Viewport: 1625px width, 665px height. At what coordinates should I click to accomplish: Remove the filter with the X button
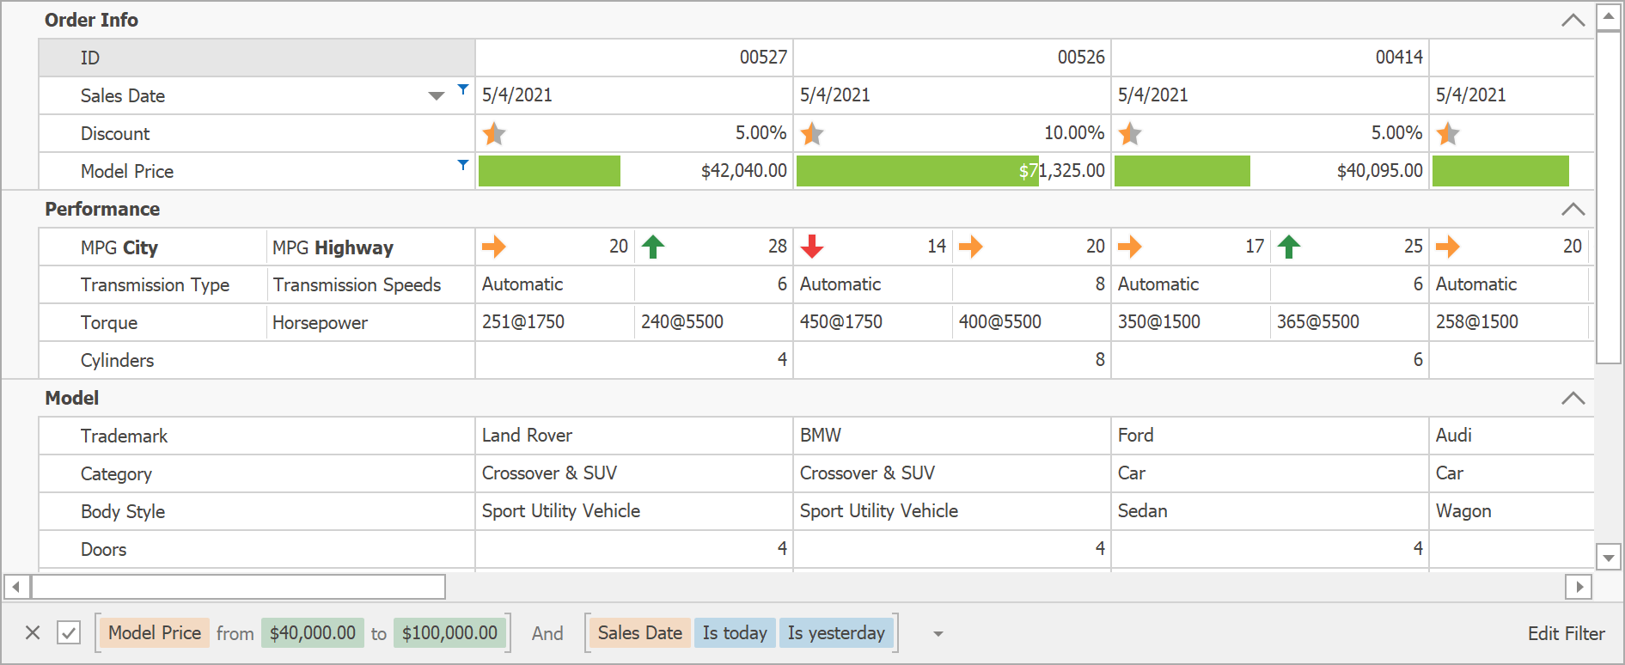click(33, 633)
